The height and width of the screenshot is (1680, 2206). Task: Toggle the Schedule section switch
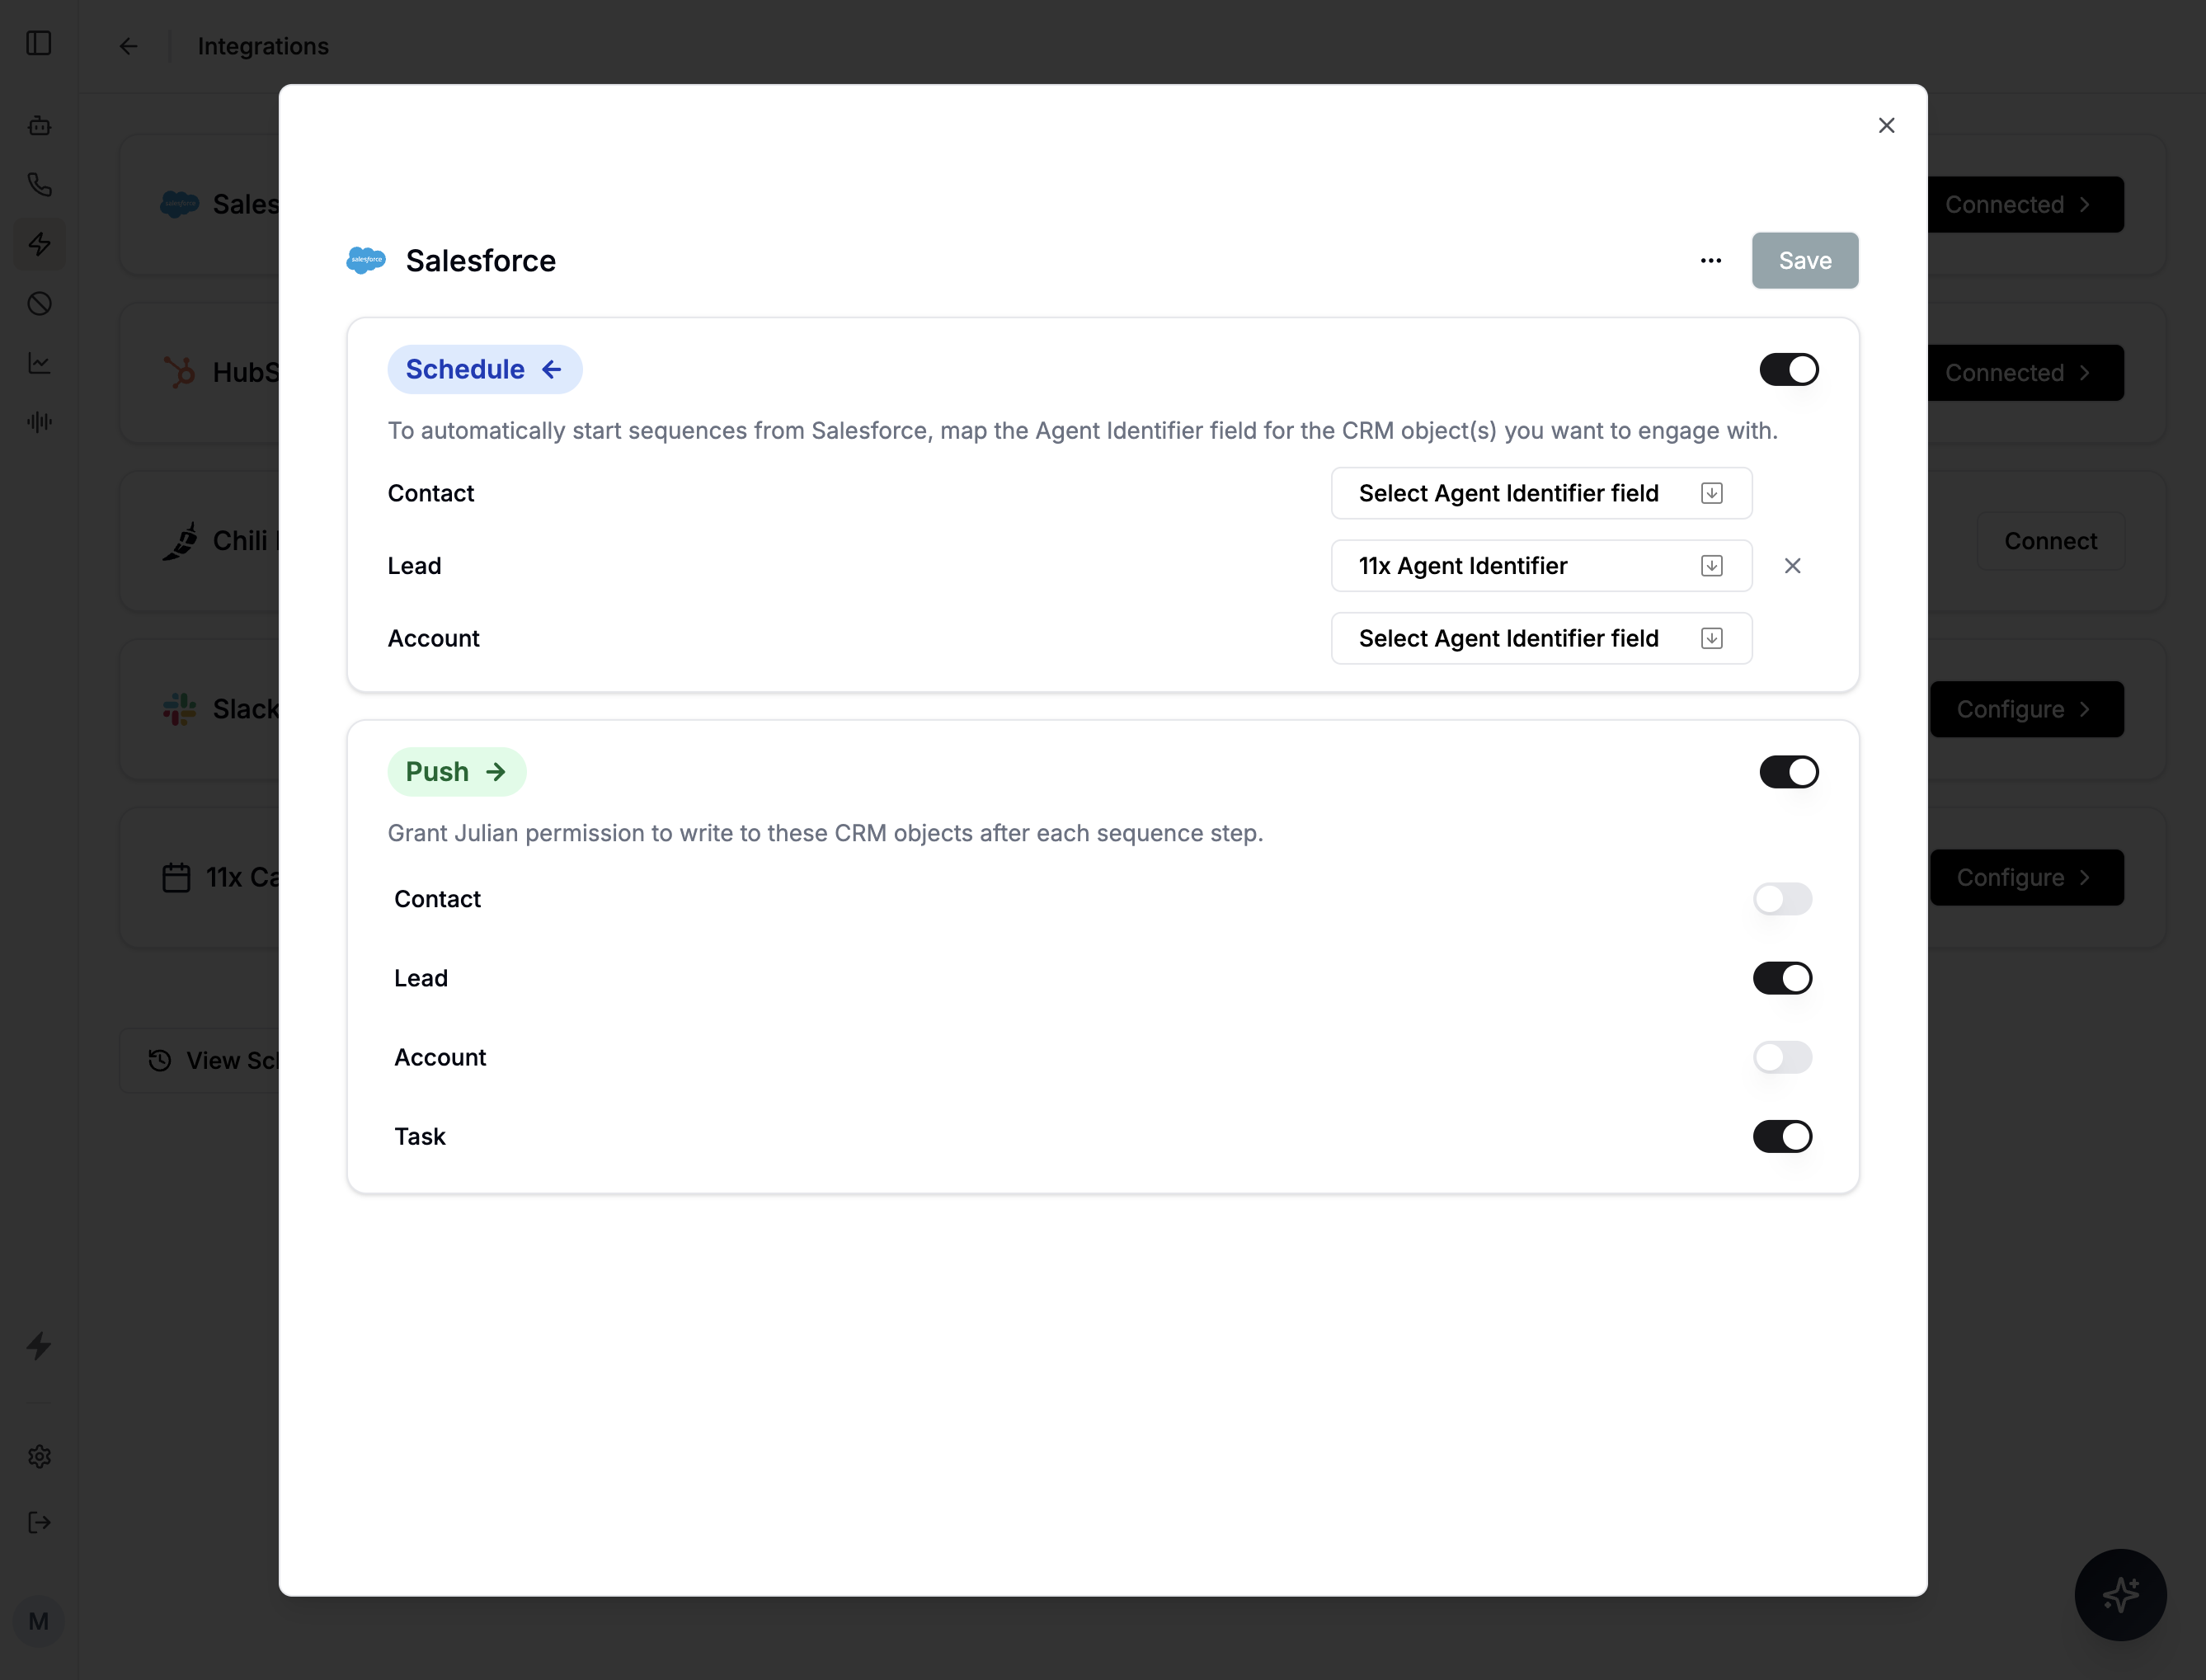coord(1789,370)
